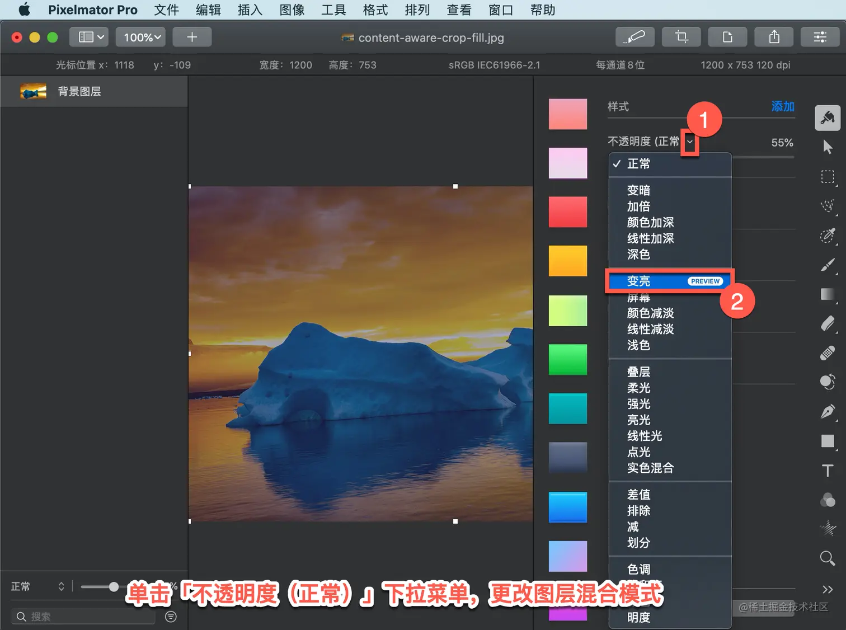Choose 明度 blend mode
Screen dimensions: 846x630
coord(670,617)
